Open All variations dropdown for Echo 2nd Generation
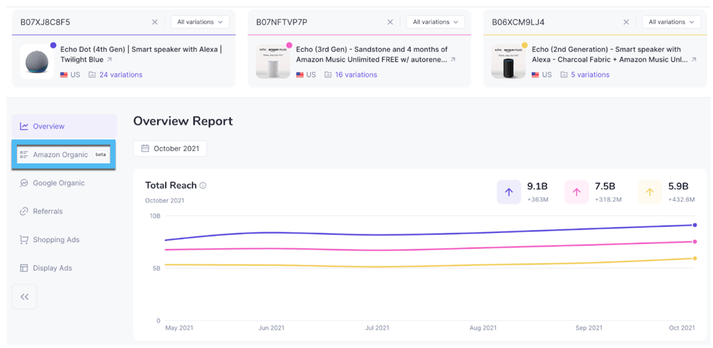This screenshot has height=348, width=713. click(x=671, y=22)
